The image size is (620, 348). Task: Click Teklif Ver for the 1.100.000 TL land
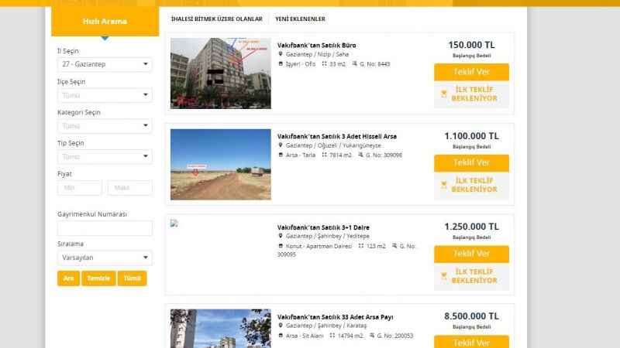click(x=471, y=162)
